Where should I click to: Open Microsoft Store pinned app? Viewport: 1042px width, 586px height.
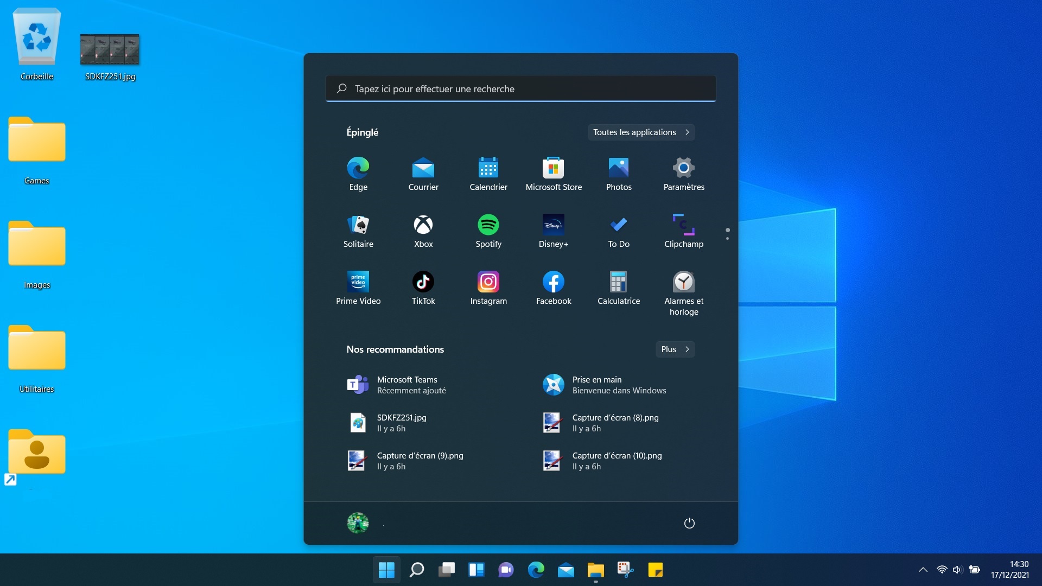tap(554, 174)
